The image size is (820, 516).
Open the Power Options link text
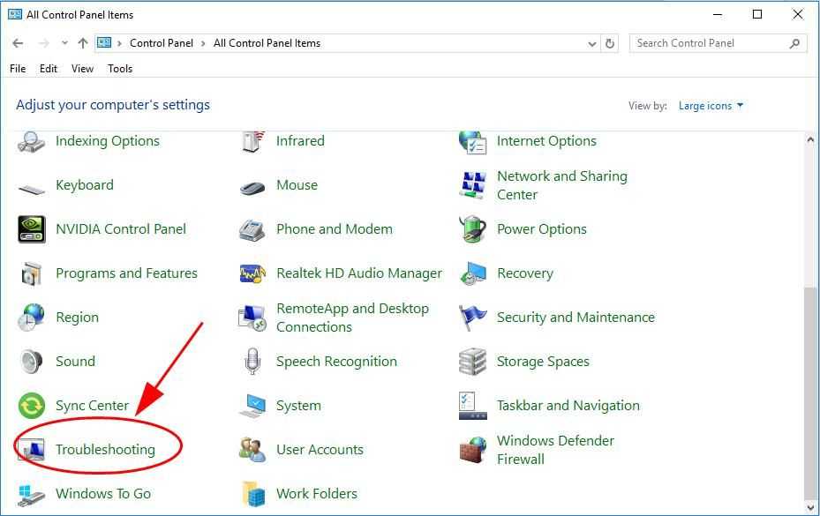(x=541, y=229)
